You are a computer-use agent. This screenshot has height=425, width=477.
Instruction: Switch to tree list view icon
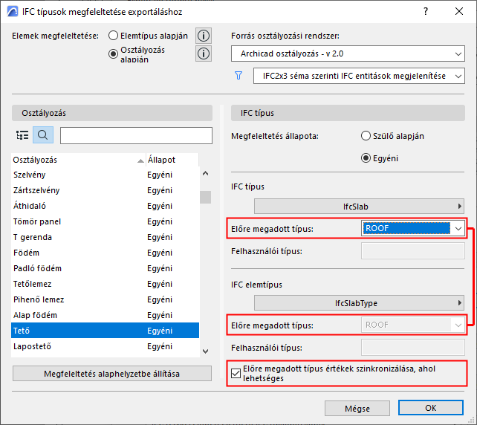pyautogui.click(x=22, y=135)
